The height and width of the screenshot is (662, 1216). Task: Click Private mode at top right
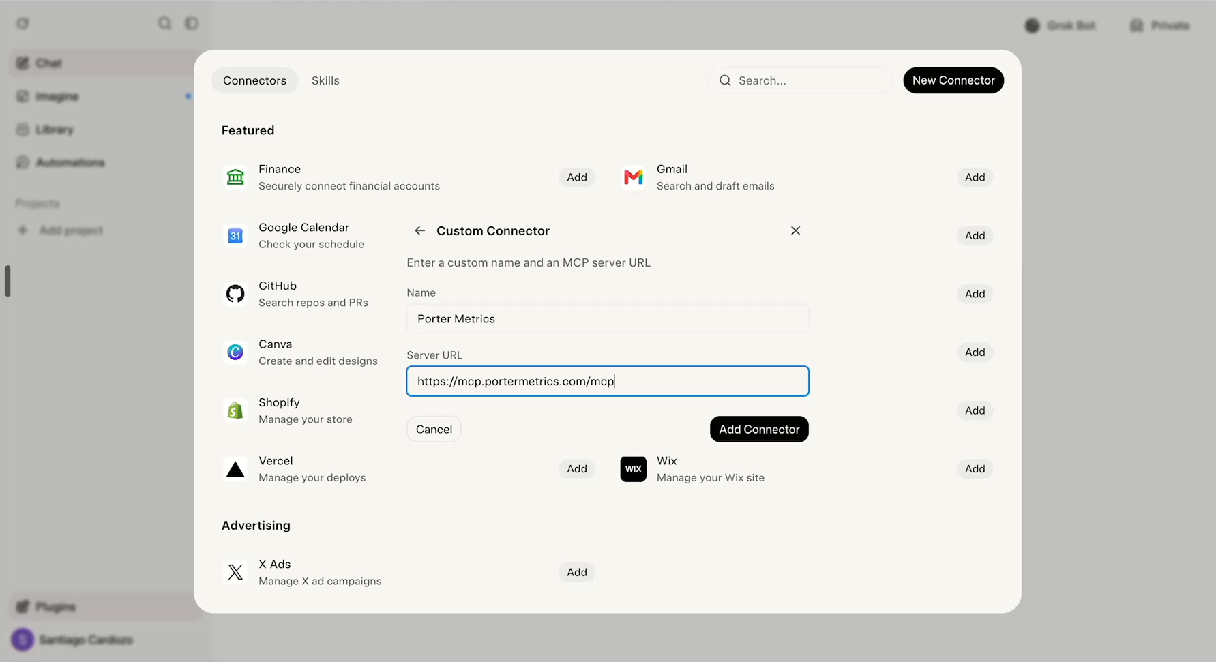(x=1160, y=26)
